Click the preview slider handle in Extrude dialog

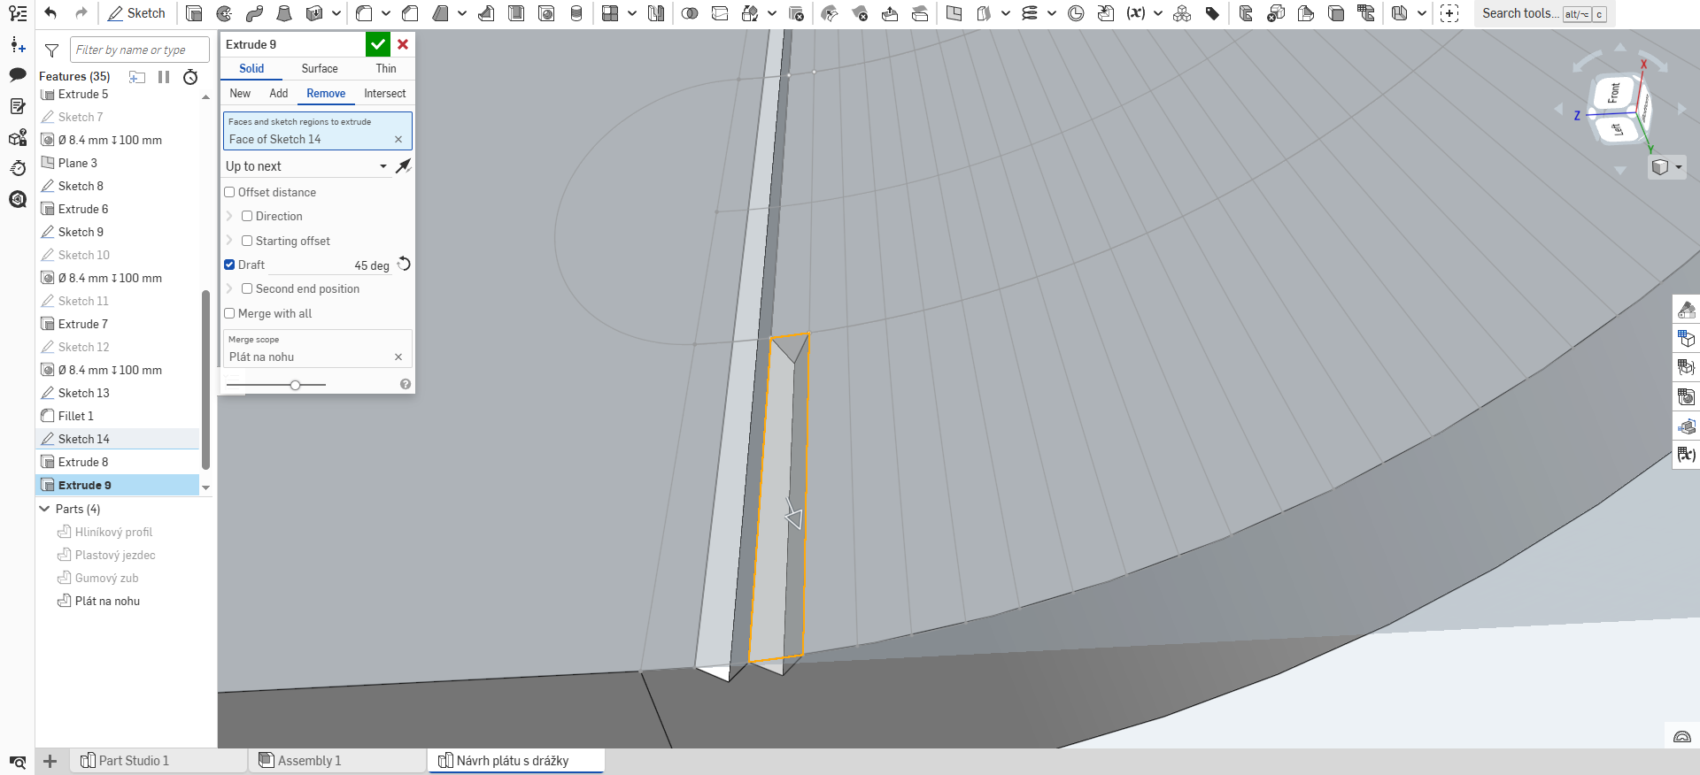(295, 385)
